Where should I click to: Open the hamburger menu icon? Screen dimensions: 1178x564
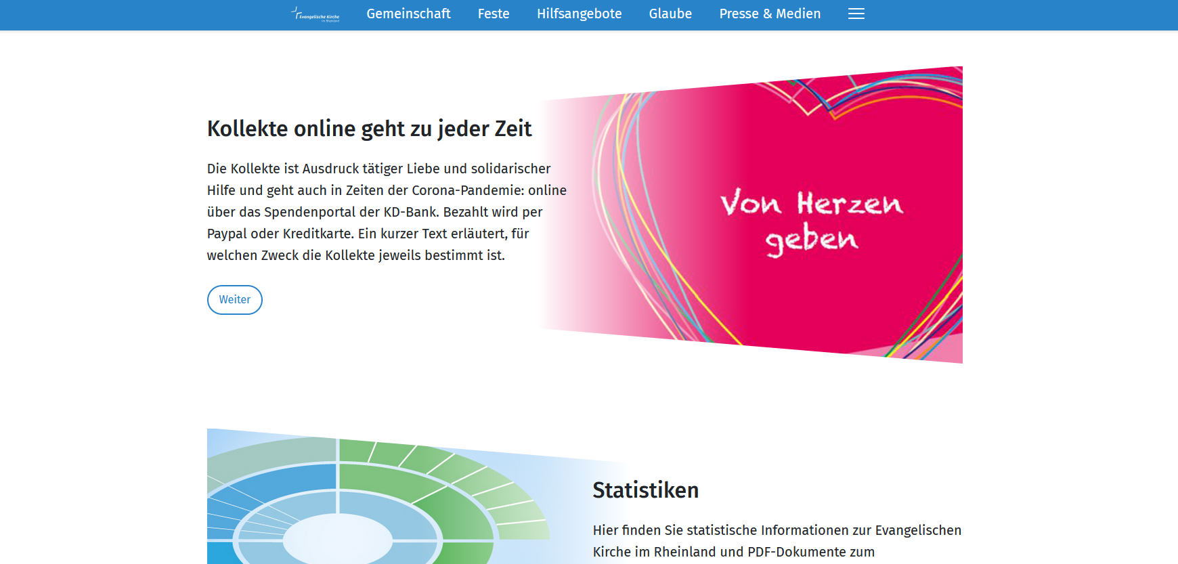click(856, 14)
